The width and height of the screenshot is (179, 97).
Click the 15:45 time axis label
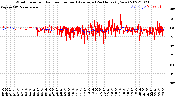pyautogui.click(x=108, y=92)
